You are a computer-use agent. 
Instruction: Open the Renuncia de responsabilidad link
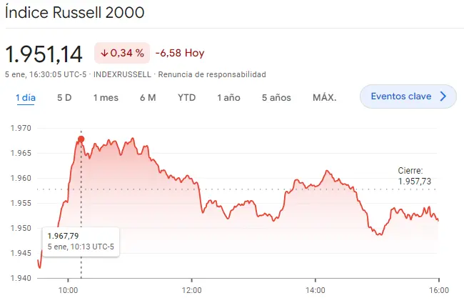pyautogui.click(x=212, y=74)
